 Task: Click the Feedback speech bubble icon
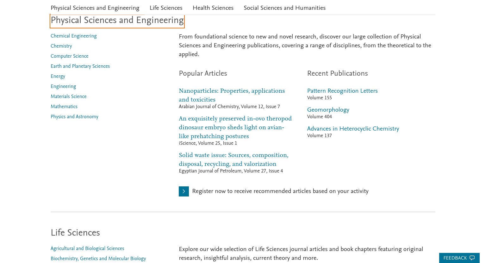pyautogui.click(x=472, y=258)
